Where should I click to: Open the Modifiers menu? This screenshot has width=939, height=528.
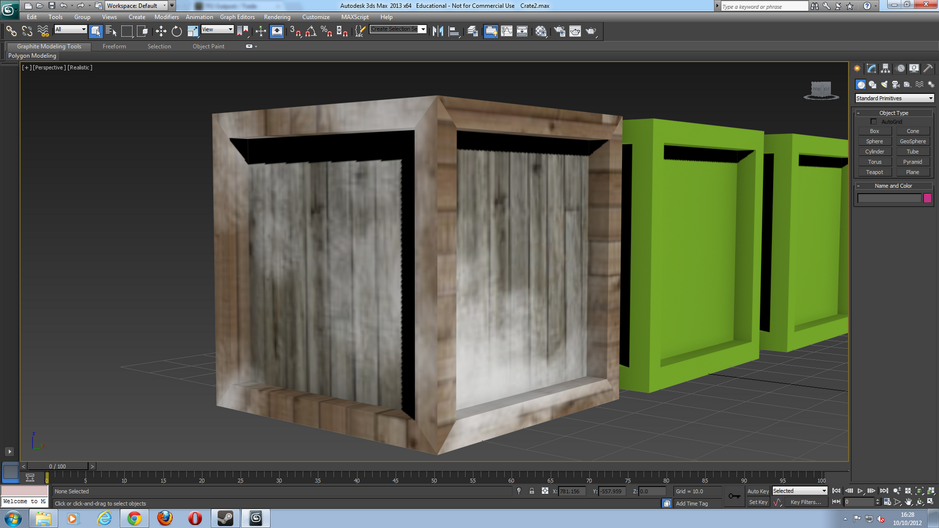167,17
